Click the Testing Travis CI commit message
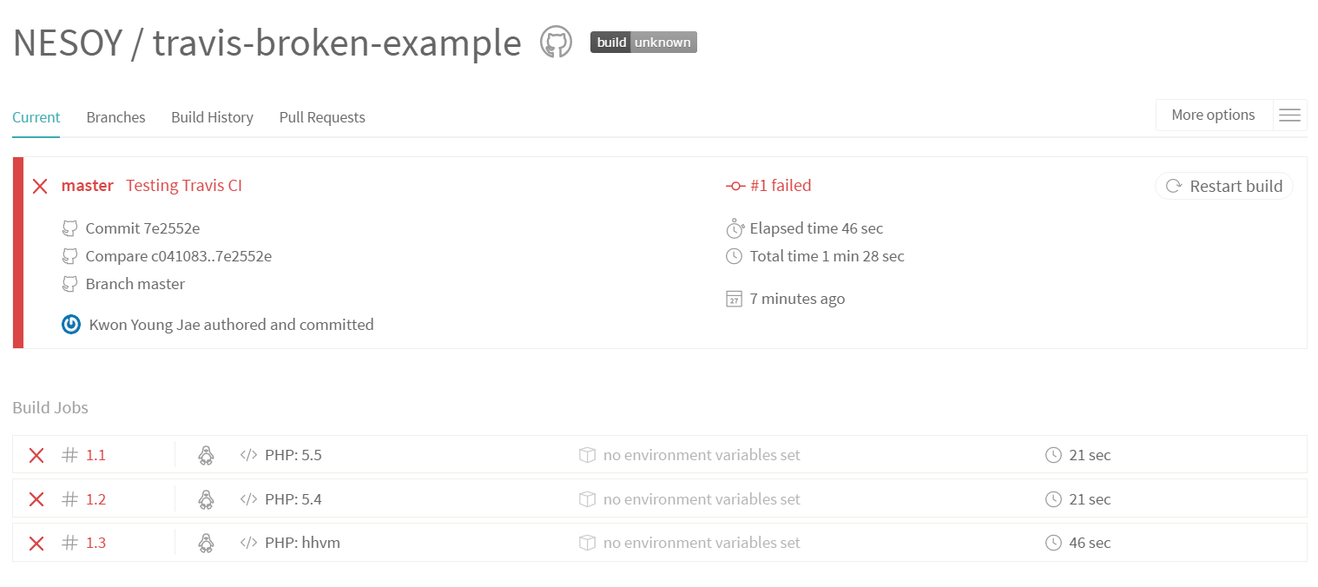Image resolution: width=1318 pixels, height=587 pixels. [x=184, y=185]
